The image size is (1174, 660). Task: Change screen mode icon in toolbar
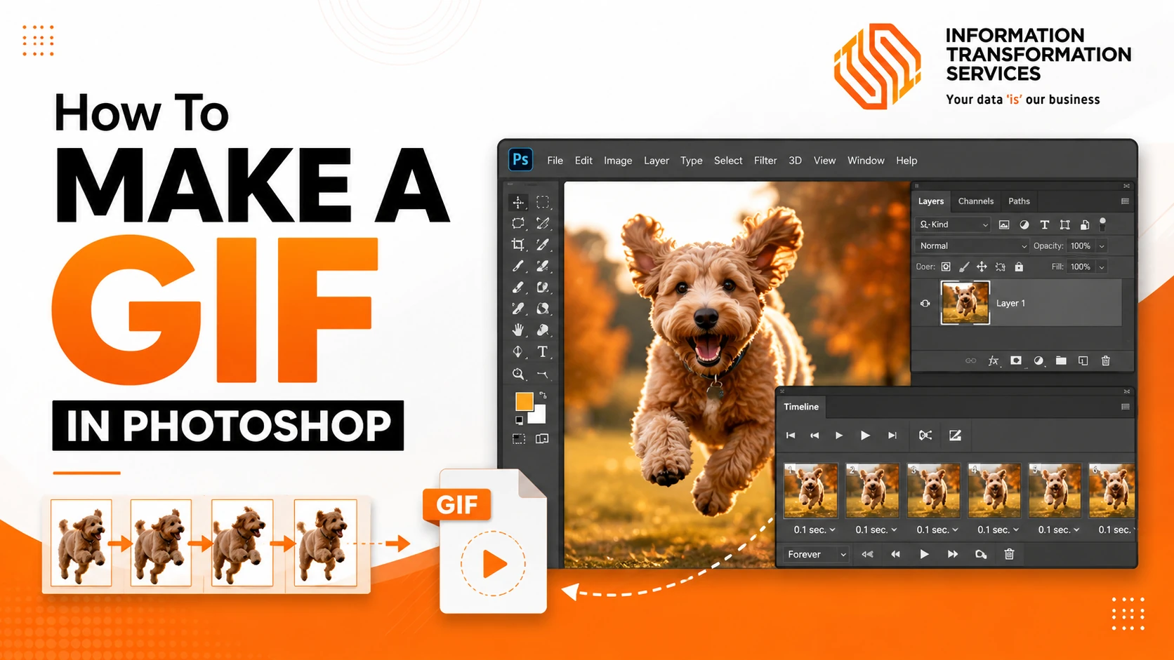(542, 439)
